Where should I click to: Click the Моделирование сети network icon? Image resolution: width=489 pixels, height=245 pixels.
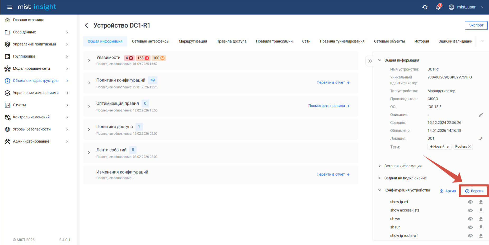click(7, 69)
